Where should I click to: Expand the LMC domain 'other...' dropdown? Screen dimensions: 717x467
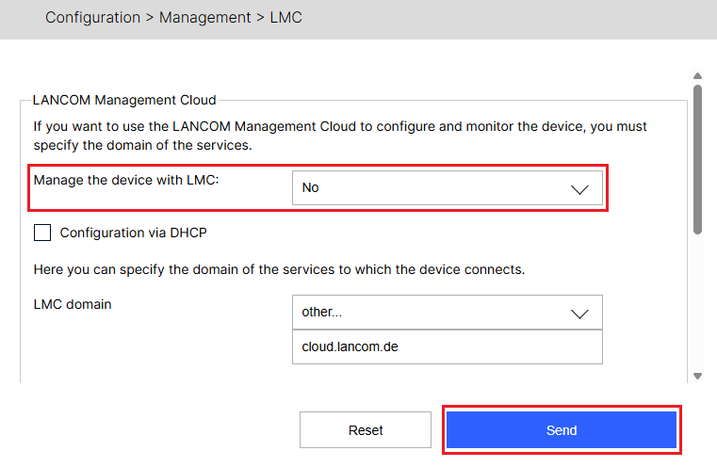pos(447,312)
